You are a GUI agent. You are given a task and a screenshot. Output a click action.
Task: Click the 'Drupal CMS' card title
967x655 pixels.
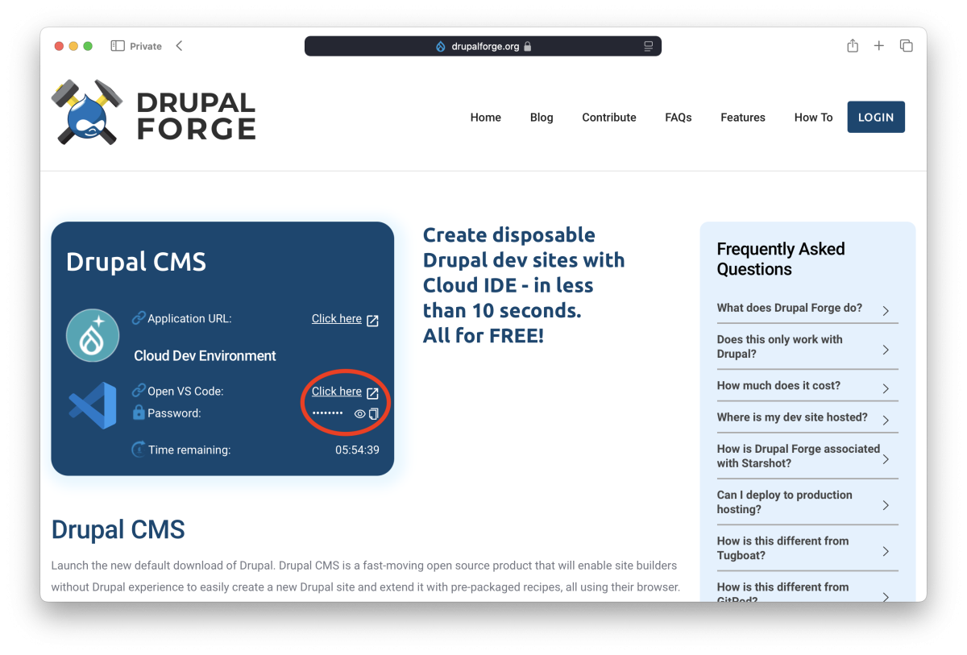click(x=136, y=262)
